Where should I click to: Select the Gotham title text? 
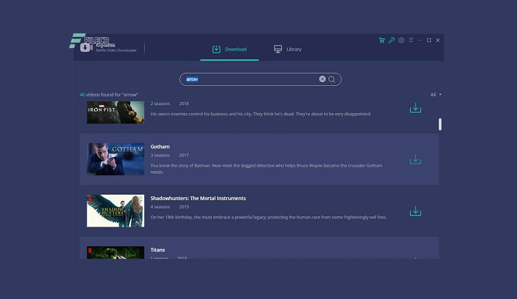[x=160, y=147]
